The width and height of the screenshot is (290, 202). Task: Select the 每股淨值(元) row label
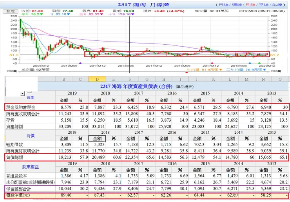click(18, 195)
